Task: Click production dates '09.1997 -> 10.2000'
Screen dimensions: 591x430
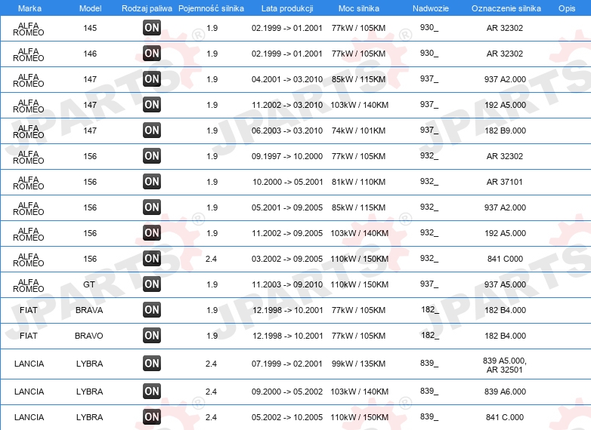Action: tap(287, 156)
